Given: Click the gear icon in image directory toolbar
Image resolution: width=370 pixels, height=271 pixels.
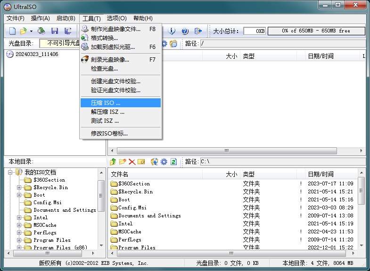Looking at the screenshot, I should coord(164,44).
